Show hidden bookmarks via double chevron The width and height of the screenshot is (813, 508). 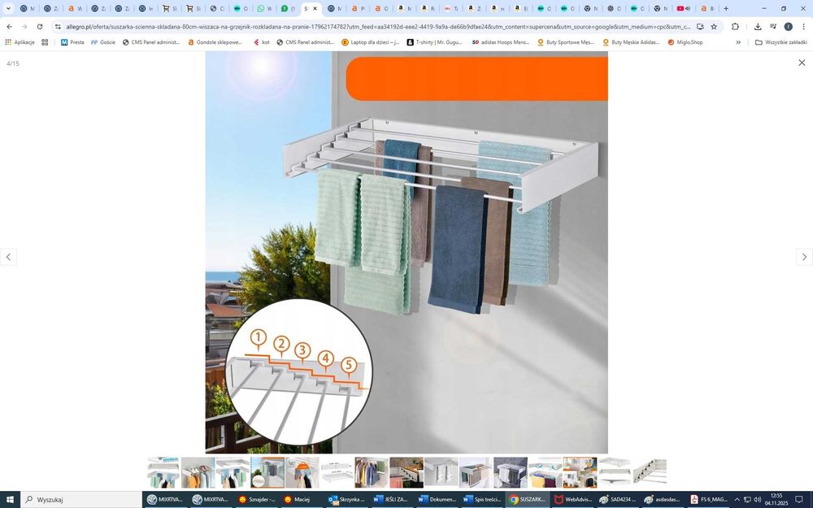pyautogui.click(x=738, y=42)
